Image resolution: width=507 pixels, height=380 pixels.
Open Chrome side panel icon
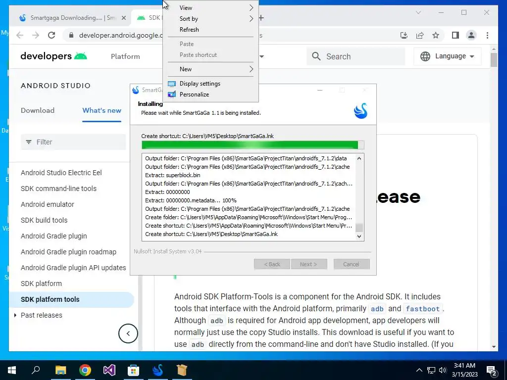click(x=456, y=35)
